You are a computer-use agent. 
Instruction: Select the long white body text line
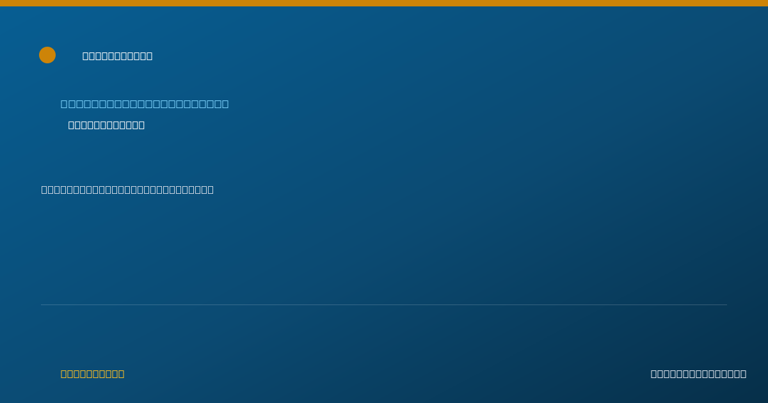pos(127,189)
